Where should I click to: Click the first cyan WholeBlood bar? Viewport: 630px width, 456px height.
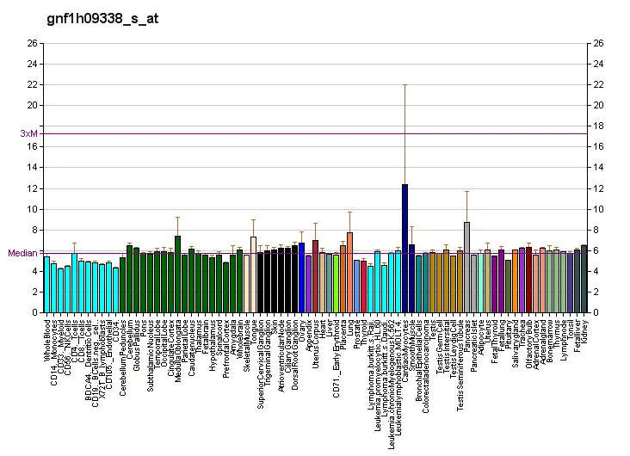46,284
